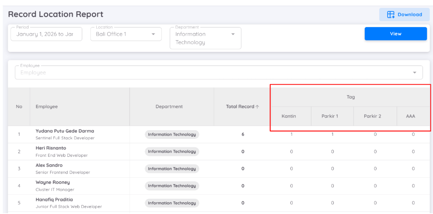
Task: Click the AAA tag column header
Action: coord(413,116)
